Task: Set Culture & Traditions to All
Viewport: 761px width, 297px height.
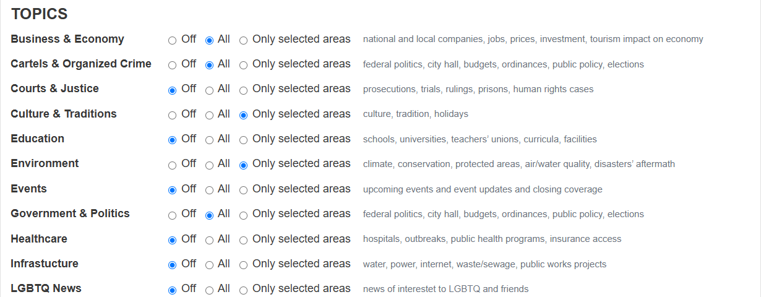Action: (x=209, y=115)
